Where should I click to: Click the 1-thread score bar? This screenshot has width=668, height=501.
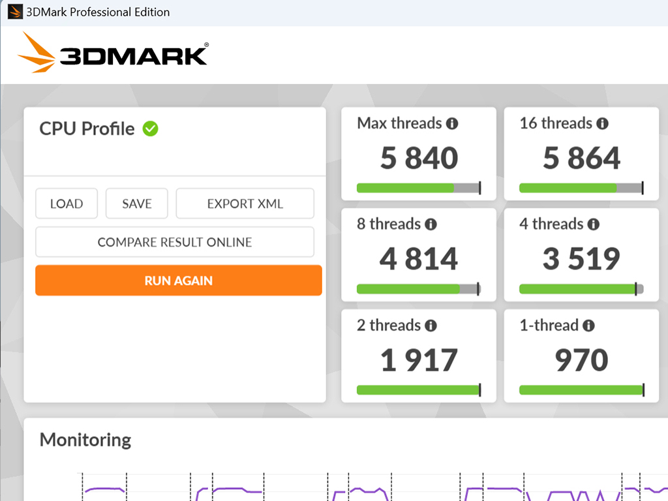click(581, 390)
